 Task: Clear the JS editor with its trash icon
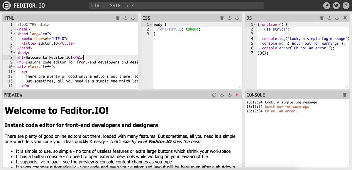pos(322,18)
